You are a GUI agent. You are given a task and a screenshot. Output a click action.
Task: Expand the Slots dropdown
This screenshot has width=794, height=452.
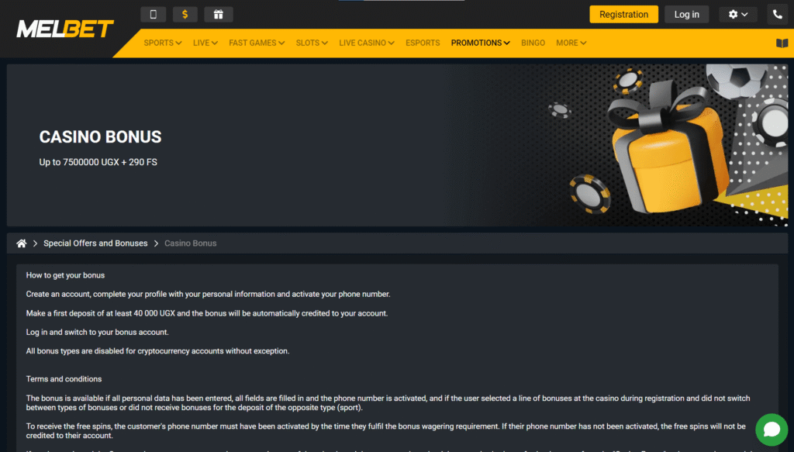coord(312,43)
